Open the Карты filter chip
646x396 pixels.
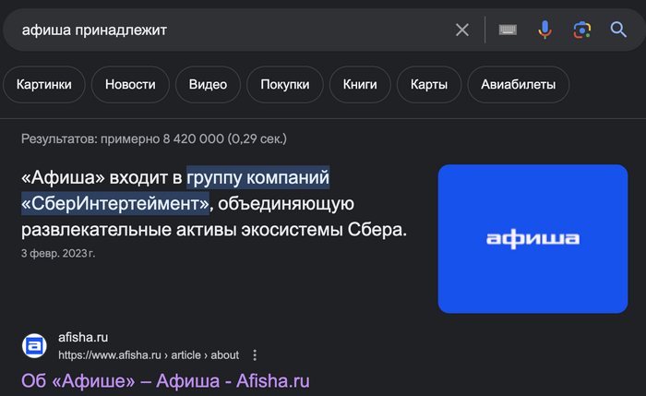(x=429, y=85)
